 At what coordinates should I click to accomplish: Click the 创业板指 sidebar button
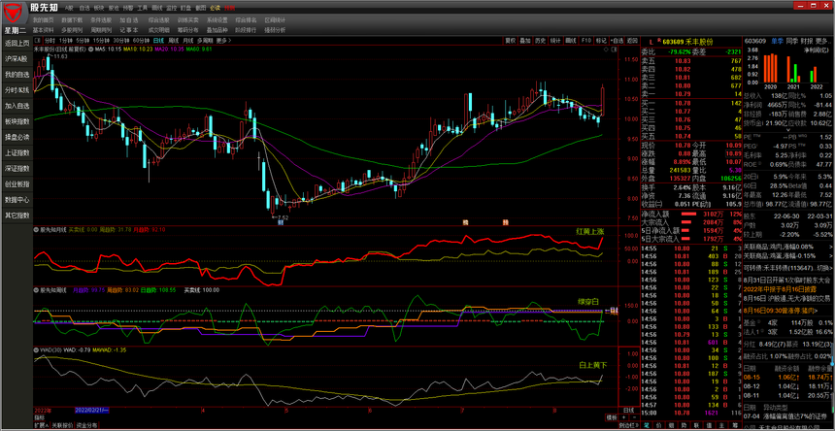pos(17,184)
